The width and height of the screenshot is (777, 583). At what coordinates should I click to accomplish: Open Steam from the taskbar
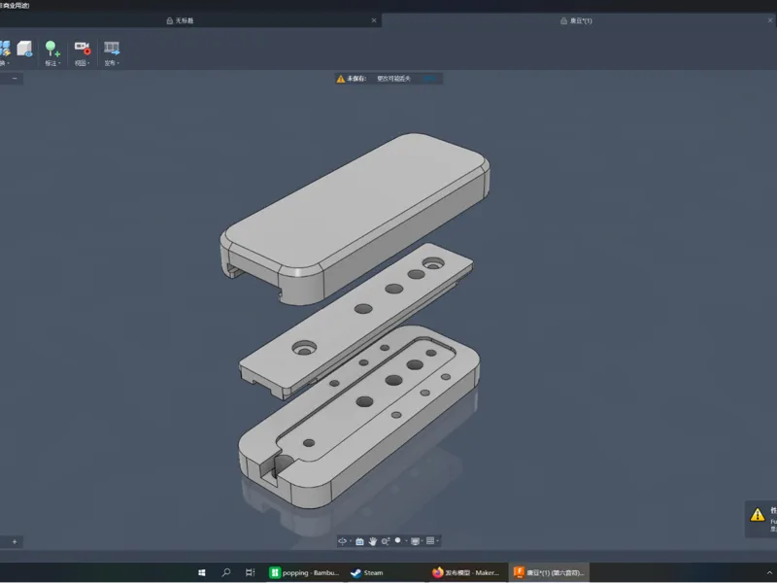point(367,572)
